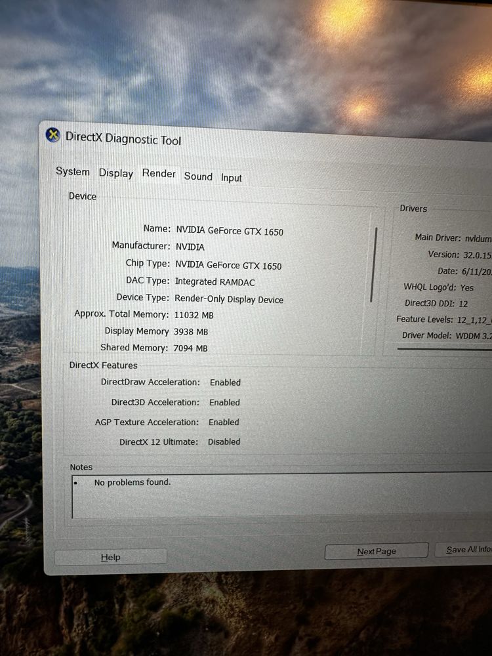Viewport: 492px width, 656px height.
Task: Open the Sound tab
Action: [x=198, y=176]
